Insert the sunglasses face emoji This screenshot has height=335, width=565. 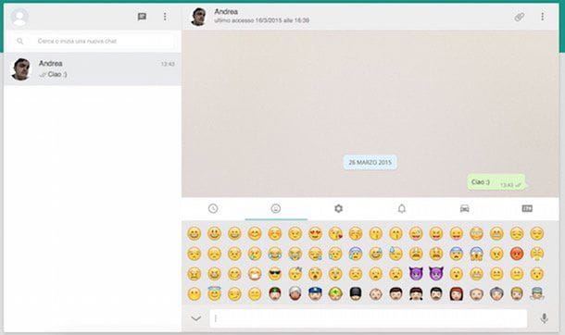[275, 274]
